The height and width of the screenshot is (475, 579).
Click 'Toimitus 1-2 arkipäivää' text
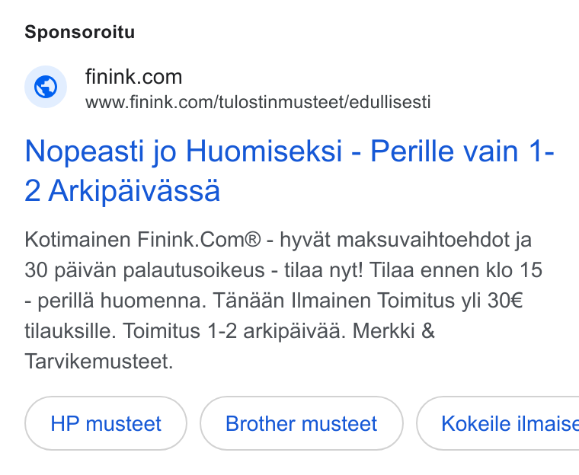(x=234, y=331)
